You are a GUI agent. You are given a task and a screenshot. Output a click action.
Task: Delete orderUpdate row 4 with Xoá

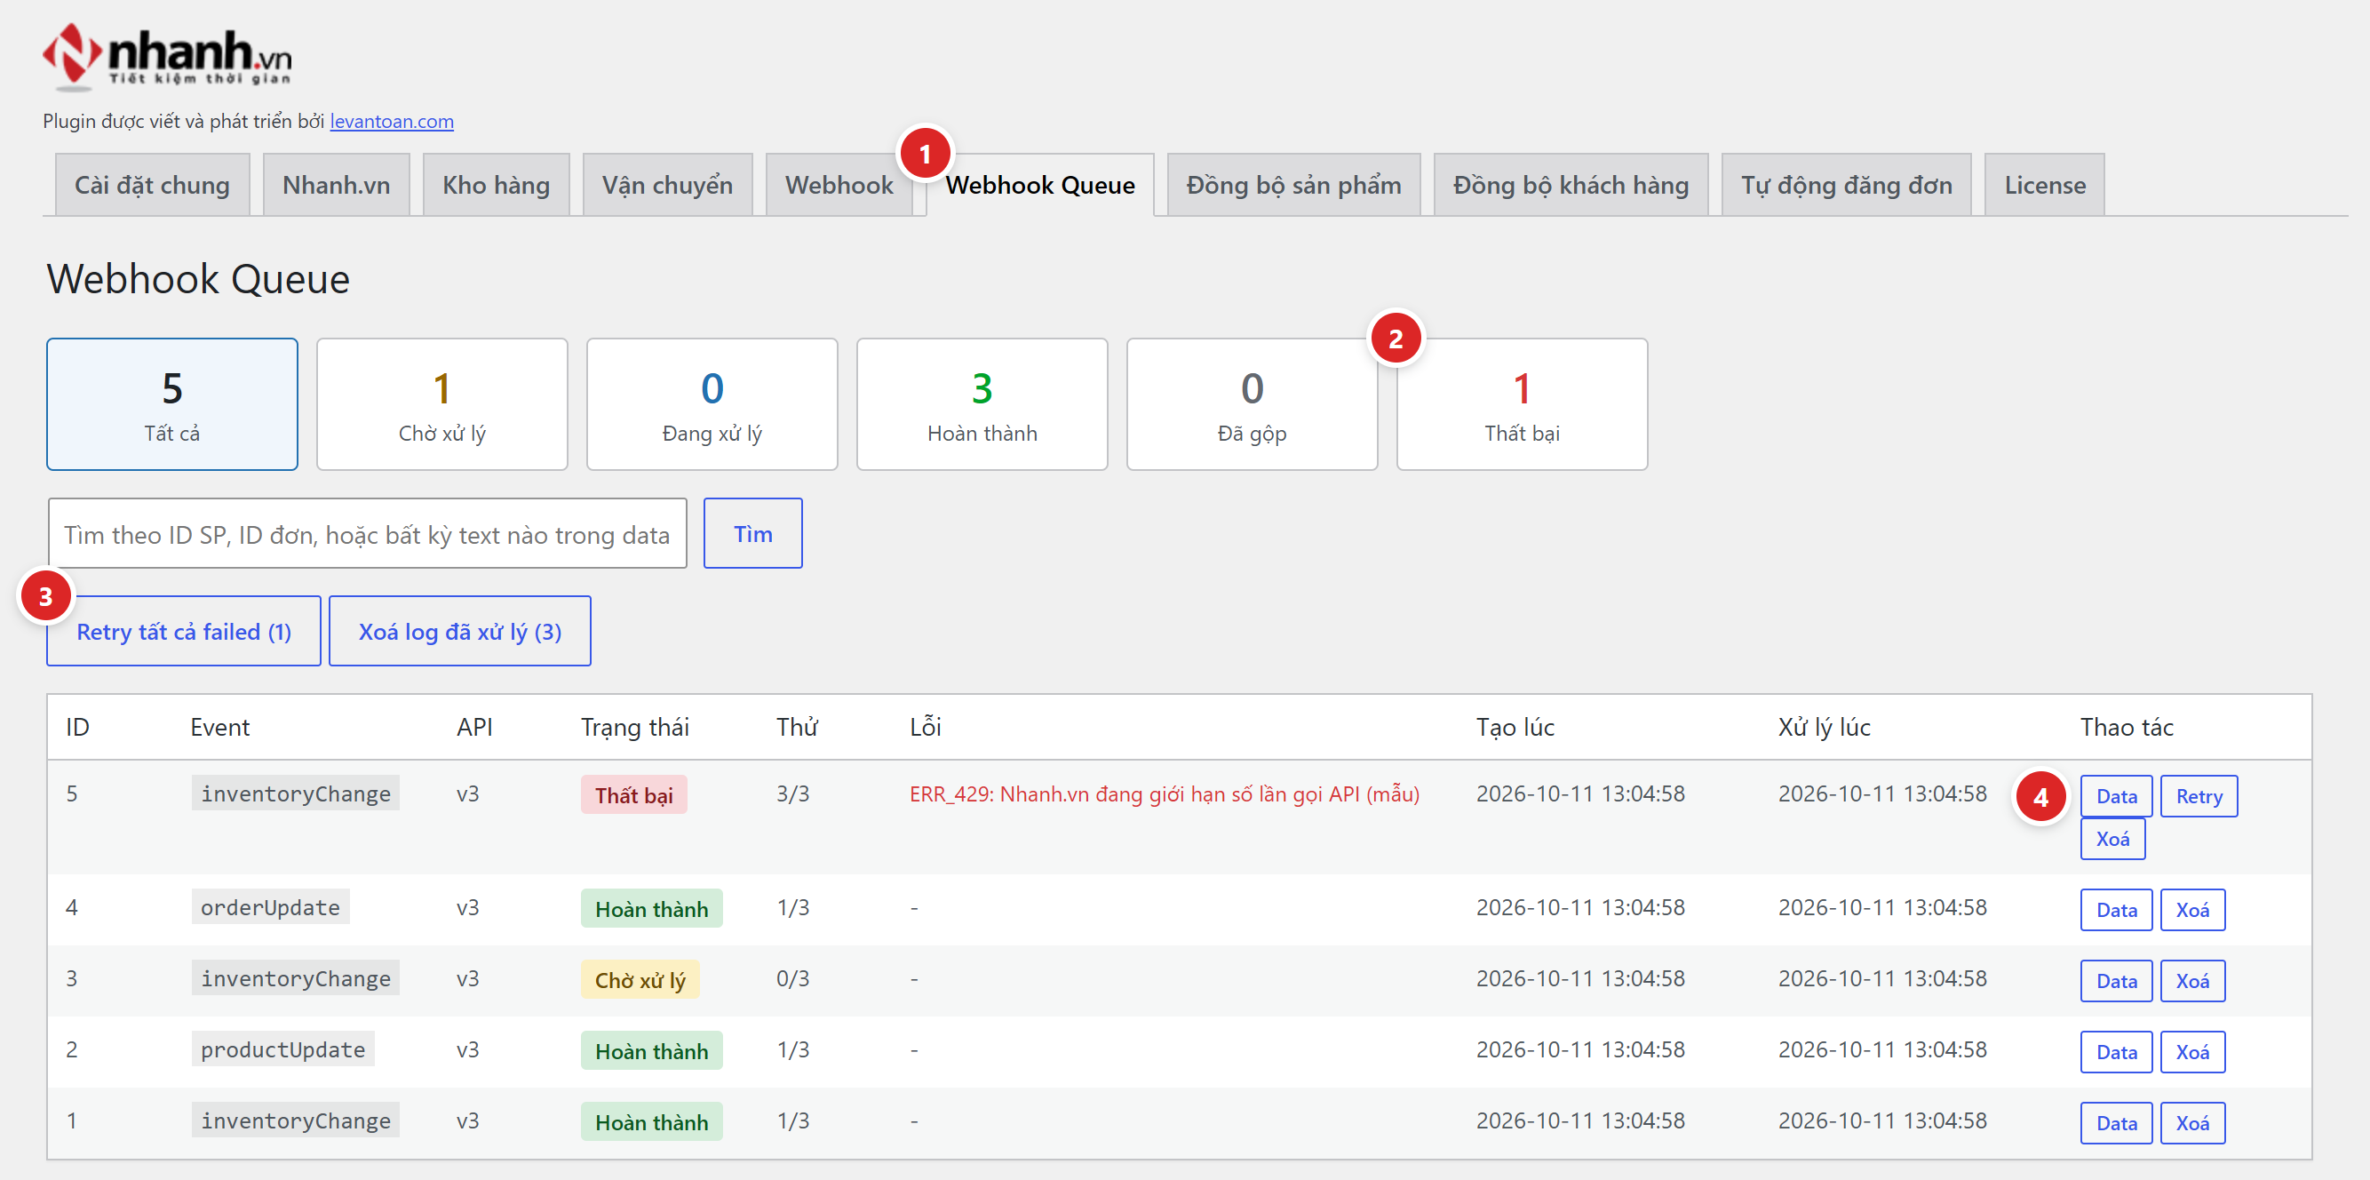click(x=2191, y=909)
